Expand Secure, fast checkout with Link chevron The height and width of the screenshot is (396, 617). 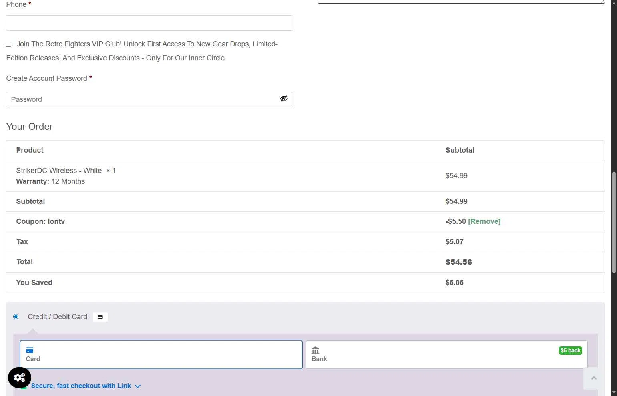pyautogui.click(x=138, y=386)
